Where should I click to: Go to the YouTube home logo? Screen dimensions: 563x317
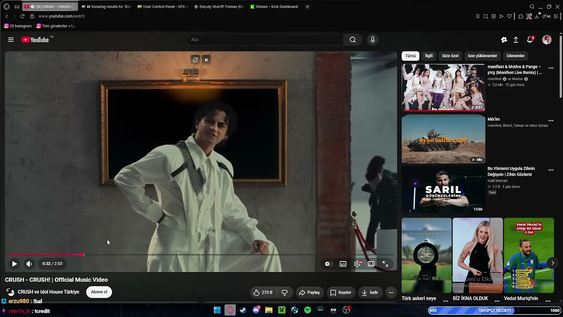pos(35,40)
